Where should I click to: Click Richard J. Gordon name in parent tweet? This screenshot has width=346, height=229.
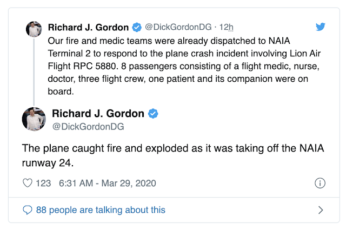coord(89,27)
